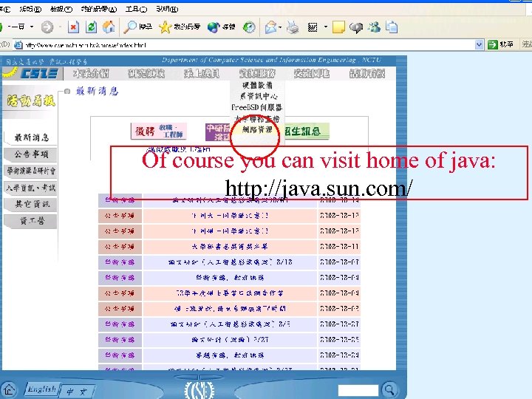Select 公告事項 in the left sidebar
The image size is (532, 399).
click(x=31, y=154)
